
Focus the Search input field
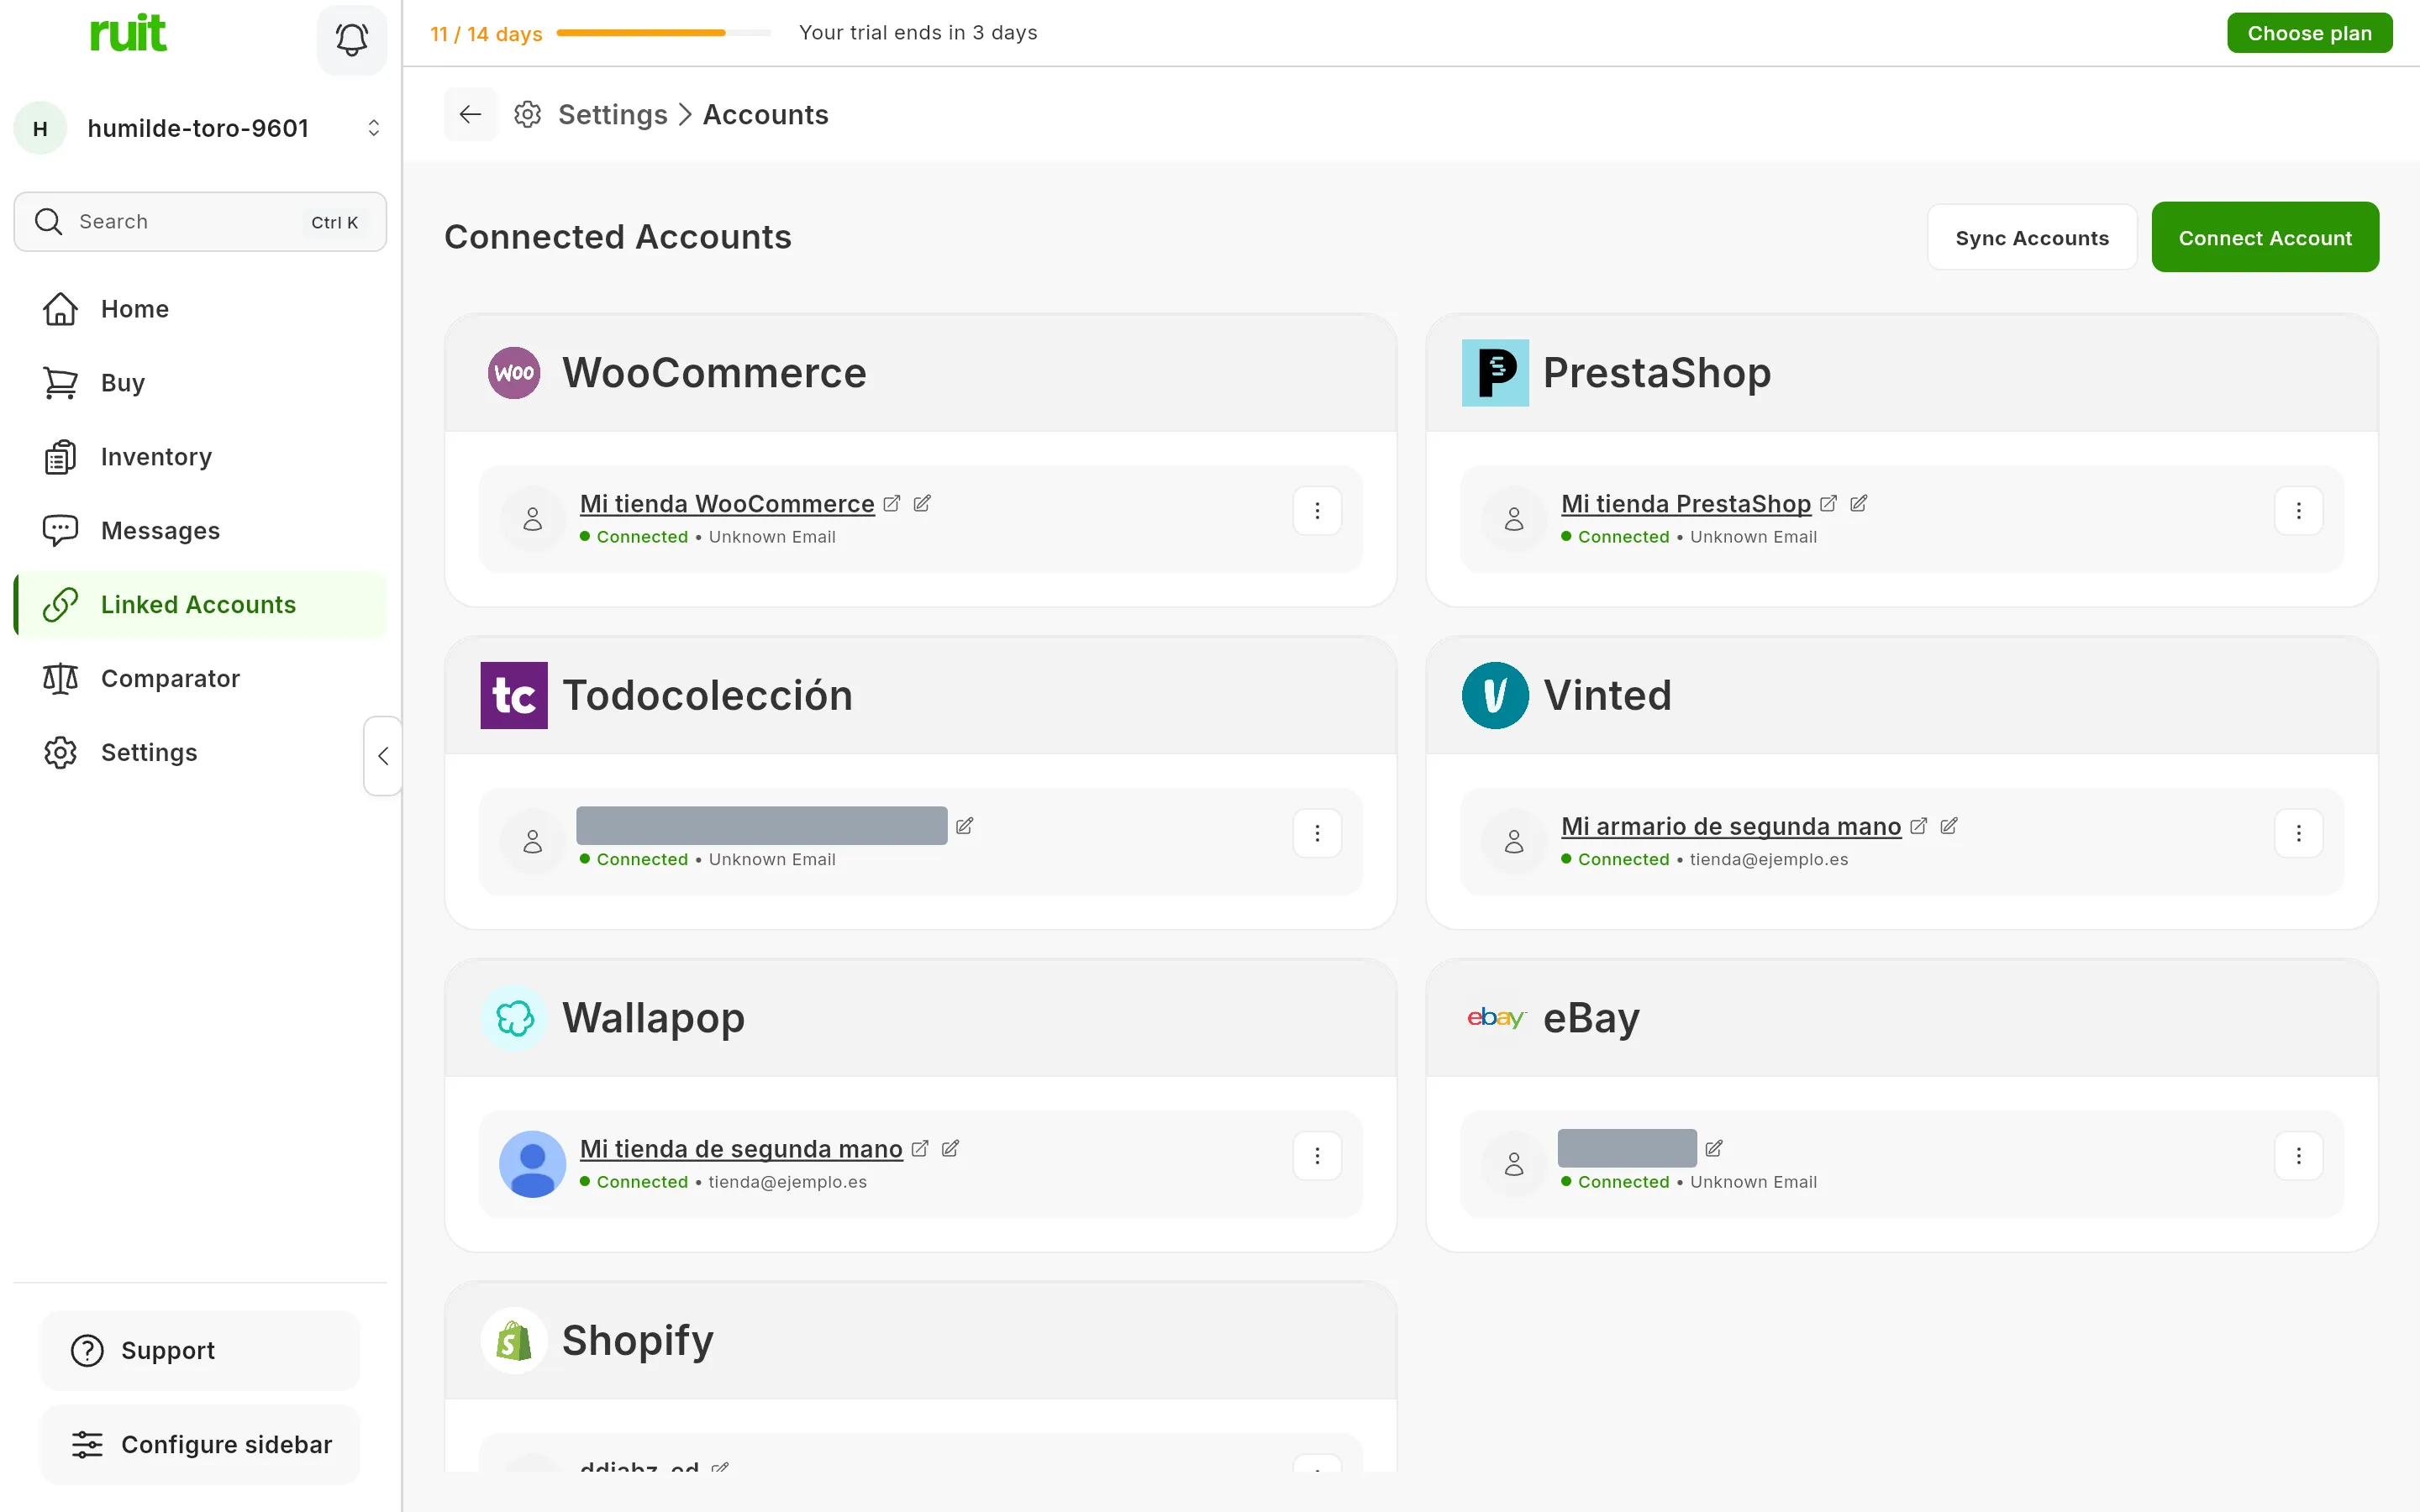[x=200, y=222]
